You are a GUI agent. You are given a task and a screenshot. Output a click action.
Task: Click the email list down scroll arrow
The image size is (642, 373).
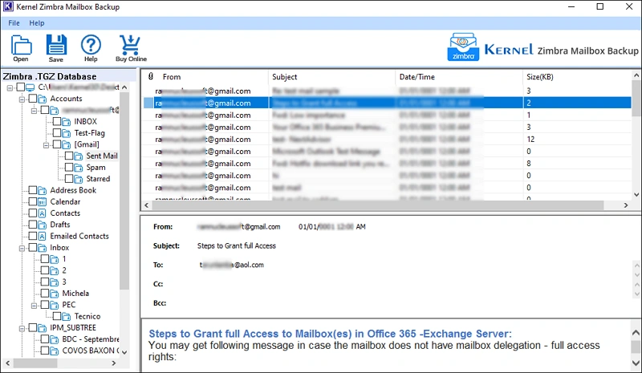(x=636, y=194)
